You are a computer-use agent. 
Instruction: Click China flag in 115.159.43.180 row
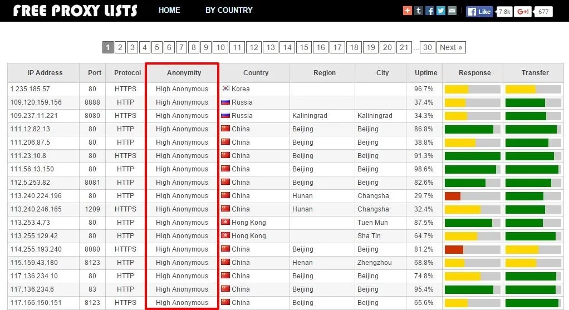point(225,262)
